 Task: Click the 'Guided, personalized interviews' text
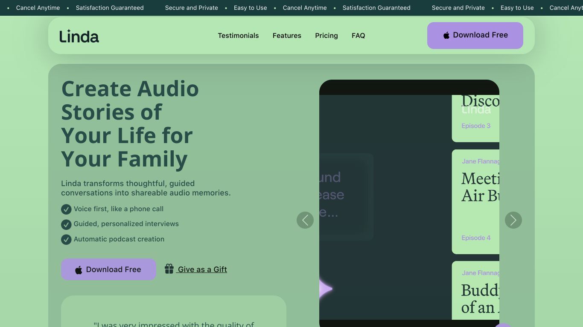coord(126,224)
